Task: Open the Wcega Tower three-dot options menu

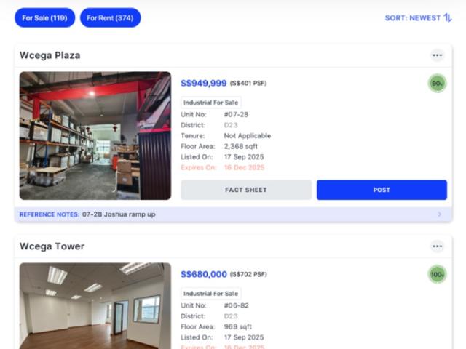Action: [437, 246]
